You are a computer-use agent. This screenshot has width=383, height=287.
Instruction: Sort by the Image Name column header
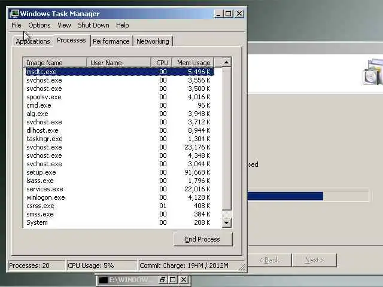55,63
